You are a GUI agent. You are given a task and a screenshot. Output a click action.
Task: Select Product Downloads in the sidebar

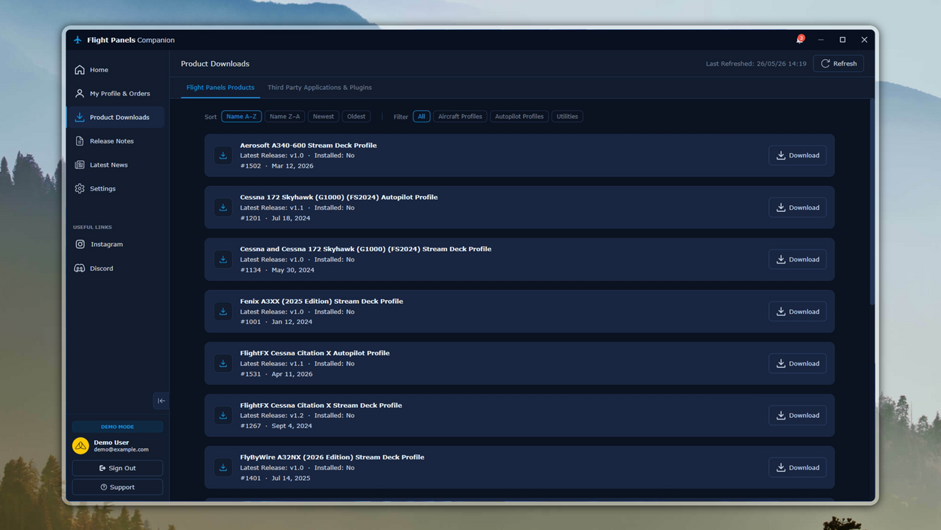(x=116, y=117)
